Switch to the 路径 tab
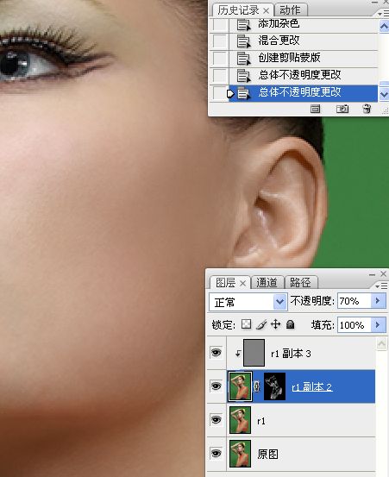The image size is (389, 477). click(x=300, y=283)
